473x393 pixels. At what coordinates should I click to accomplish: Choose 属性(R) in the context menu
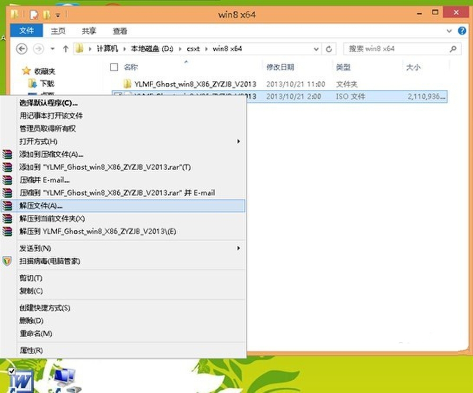(x=31, y=350)
